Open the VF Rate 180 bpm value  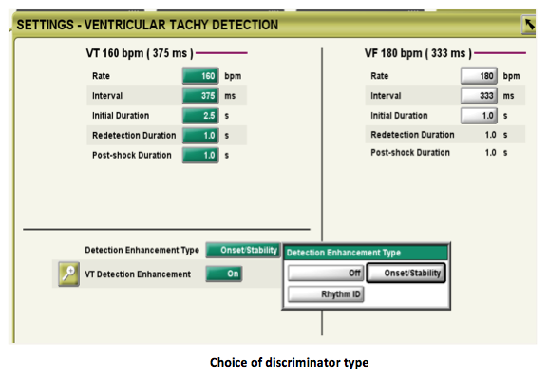[x=479, y=76]
